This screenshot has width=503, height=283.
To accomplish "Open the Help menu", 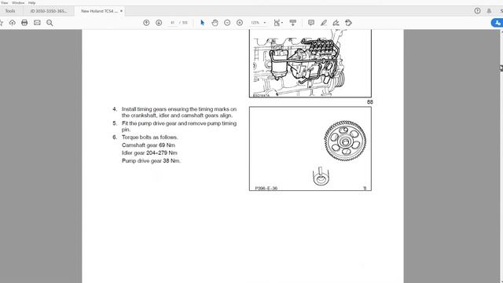I will [x=31, y=2].
